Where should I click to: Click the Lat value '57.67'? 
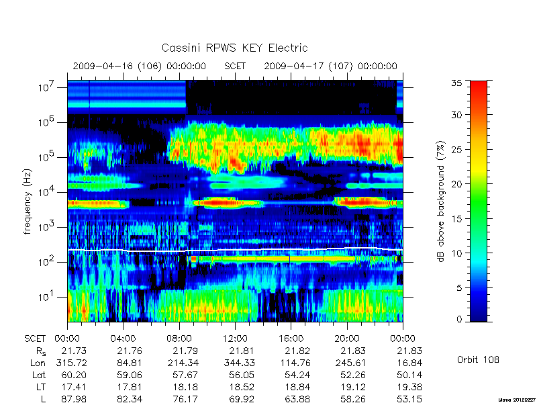(185, 375)
